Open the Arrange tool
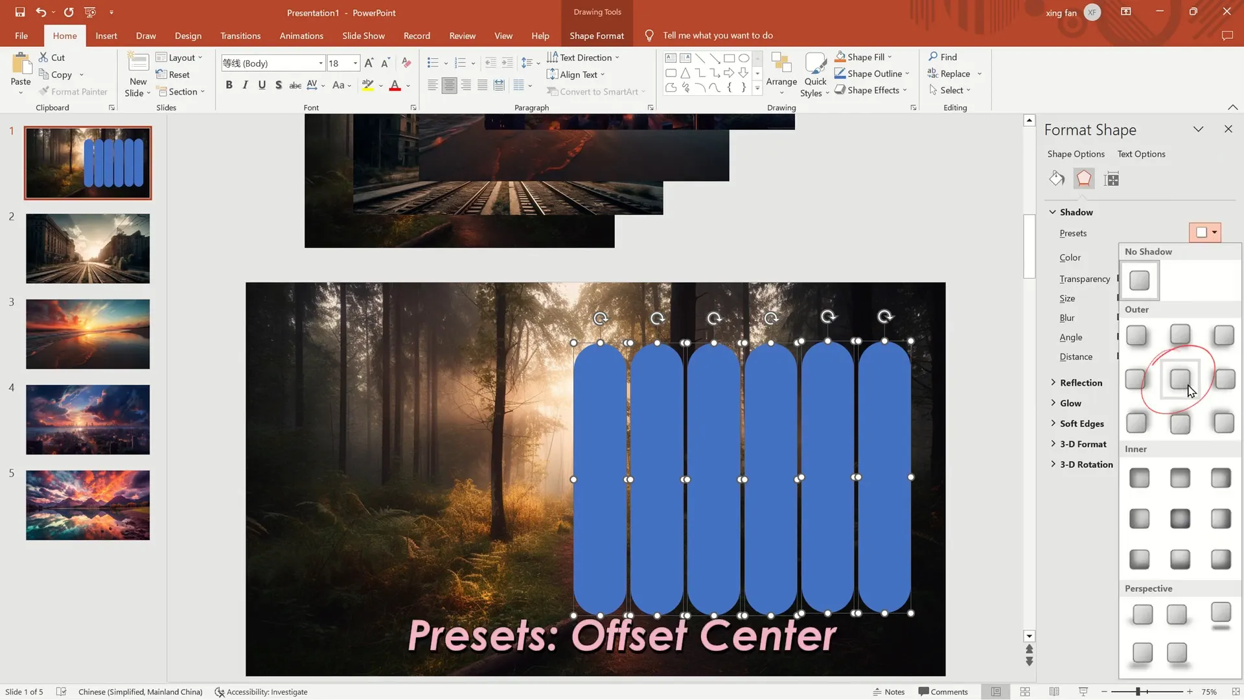1244x700 pixels. tap(781, 75)
